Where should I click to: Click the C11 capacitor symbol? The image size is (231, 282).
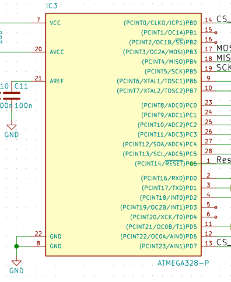coord(12,96)
